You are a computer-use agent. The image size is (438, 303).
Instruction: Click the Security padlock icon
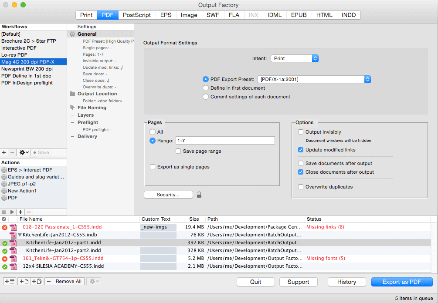click(x=199, y=195)
